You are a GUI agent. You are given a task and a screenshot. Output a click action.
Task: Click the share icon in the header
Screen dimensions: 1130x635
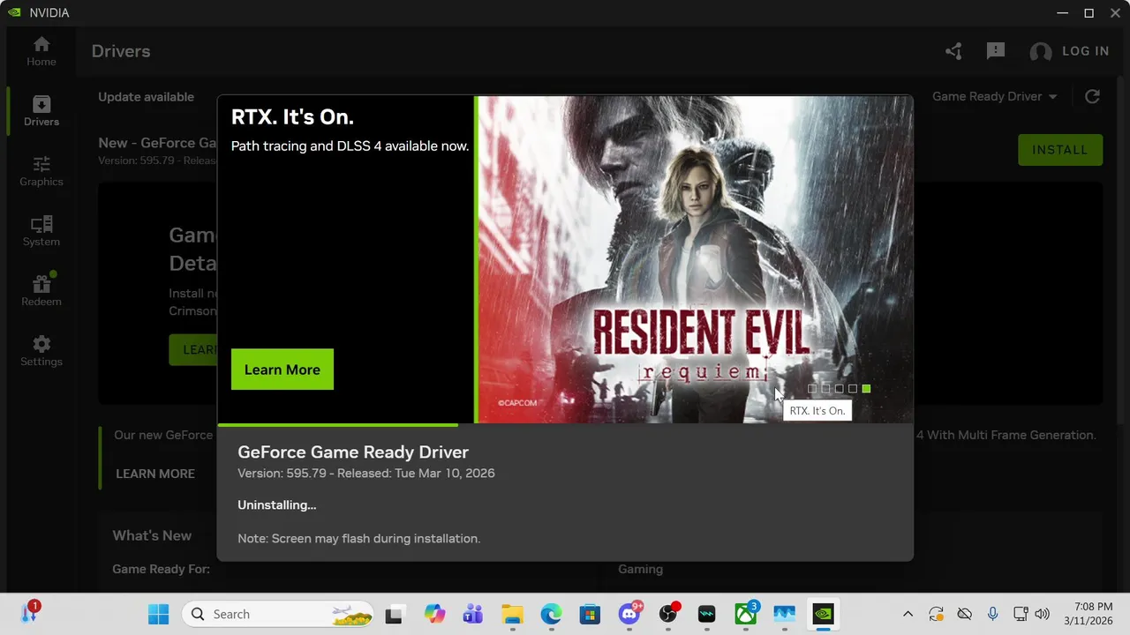pos(953,51)
